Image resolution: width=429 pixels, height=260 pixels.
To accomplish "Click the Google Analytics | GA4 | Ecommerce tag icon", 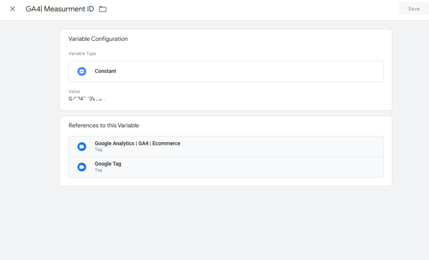I will coord(82,147).
